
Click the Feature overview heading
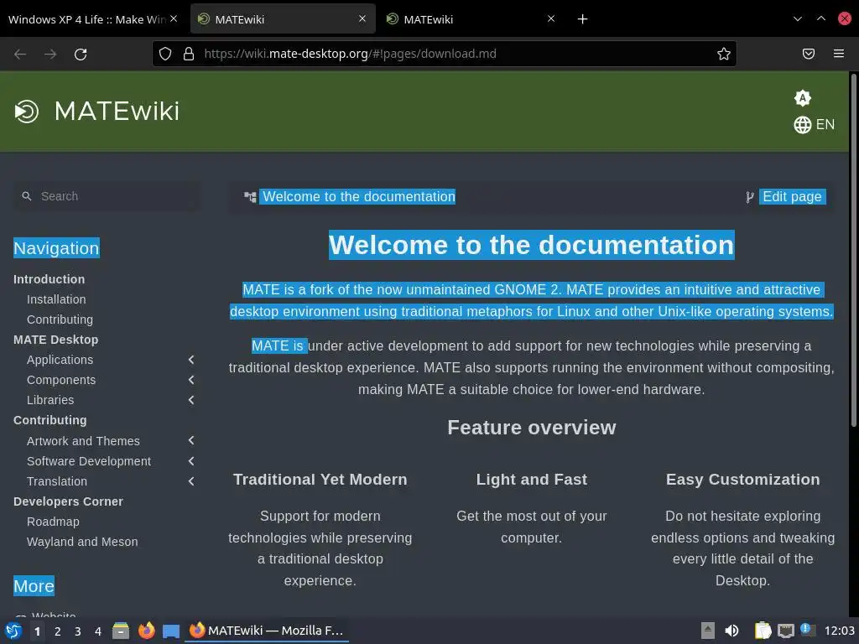(531, 428)
